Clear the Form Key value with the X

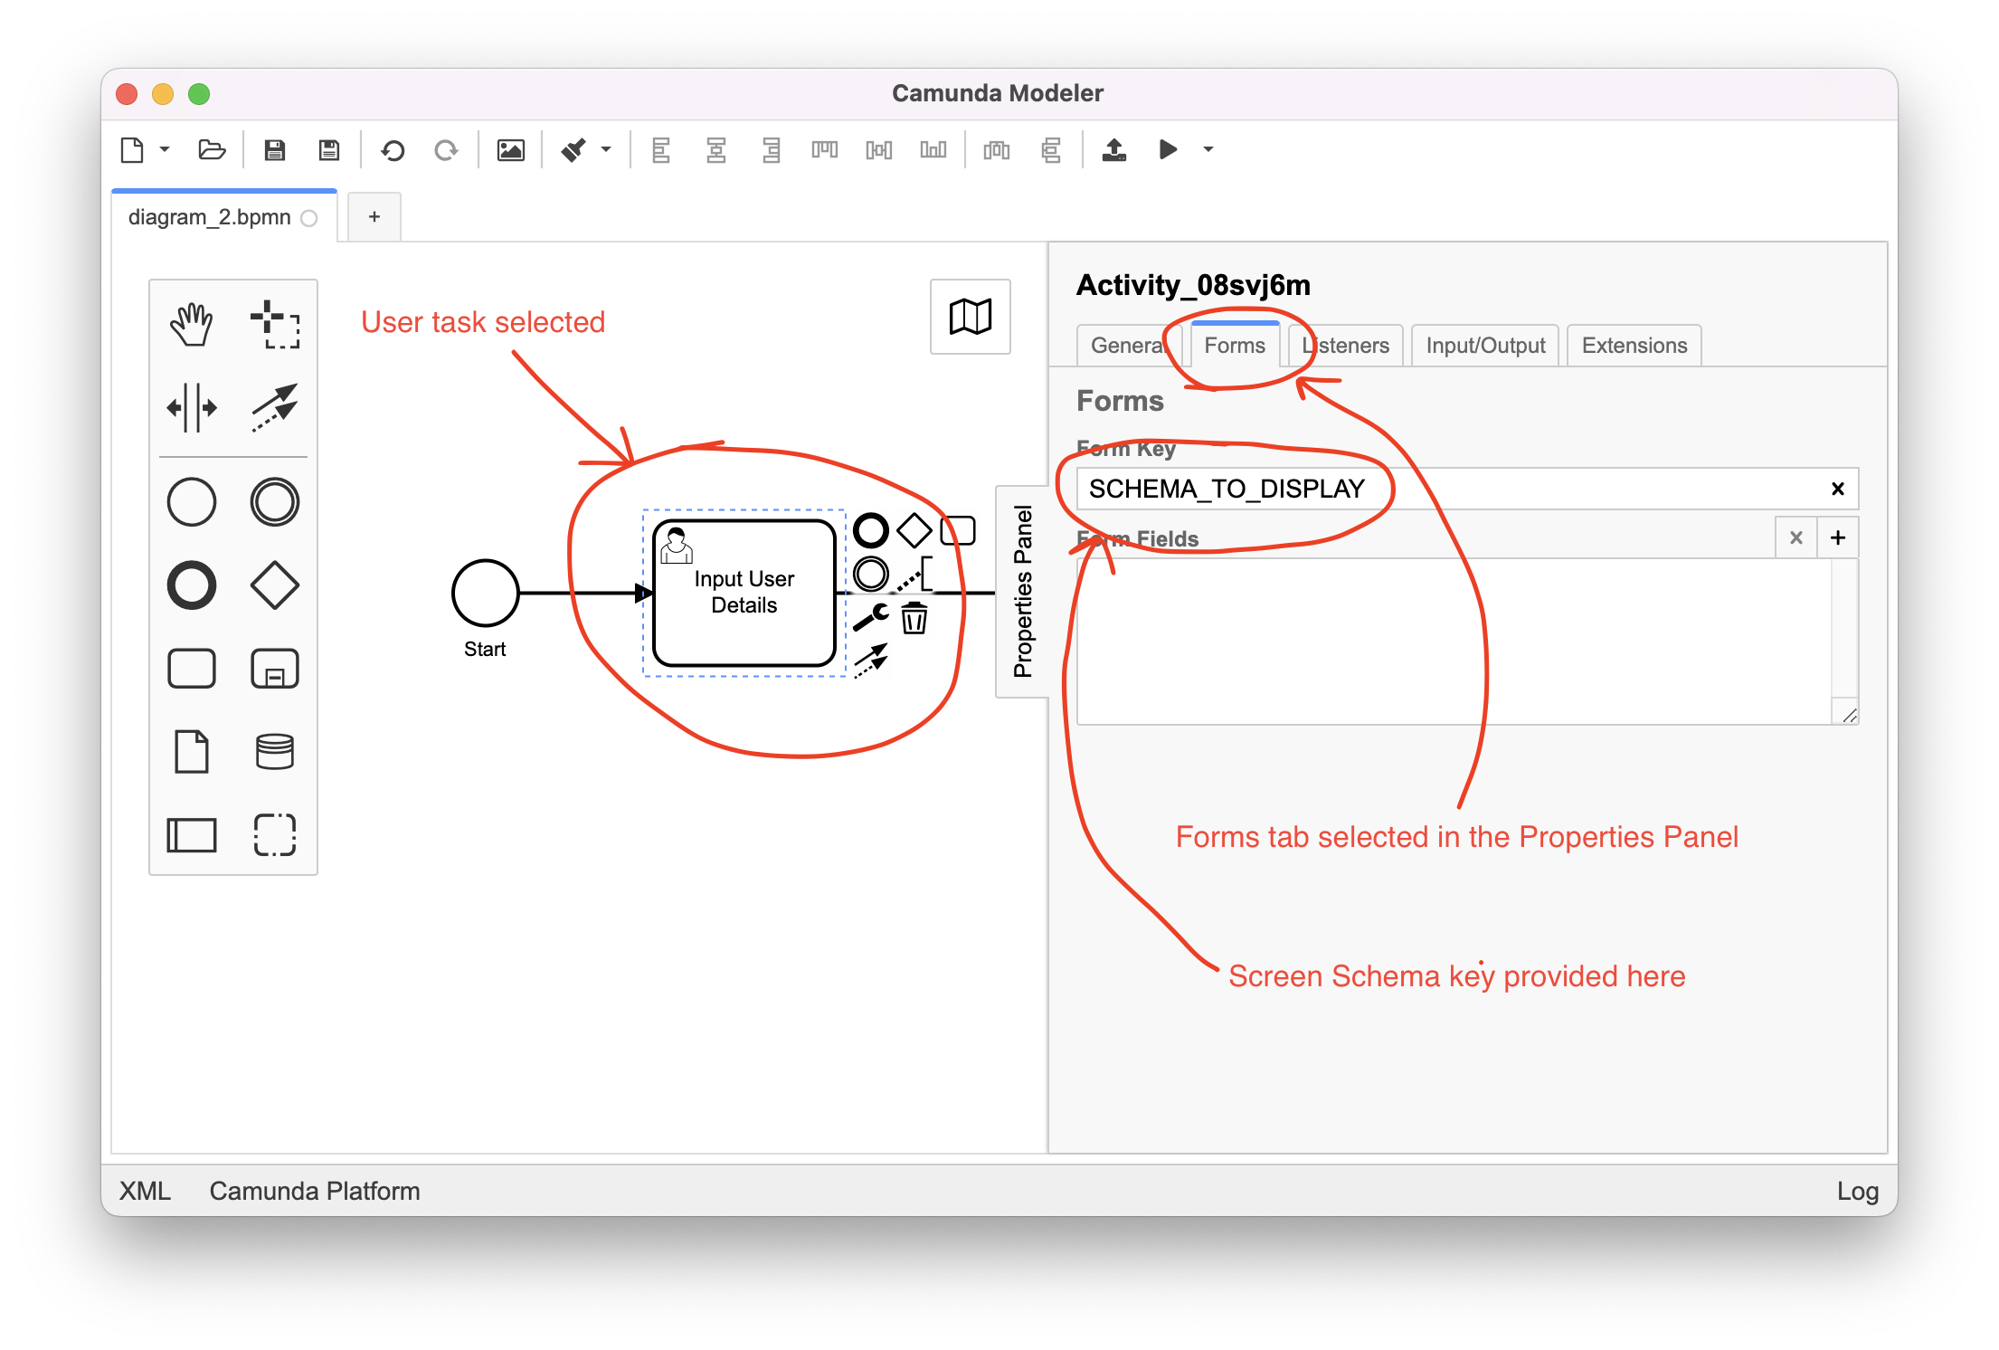pyautogui.click(x=1838, y=489)
